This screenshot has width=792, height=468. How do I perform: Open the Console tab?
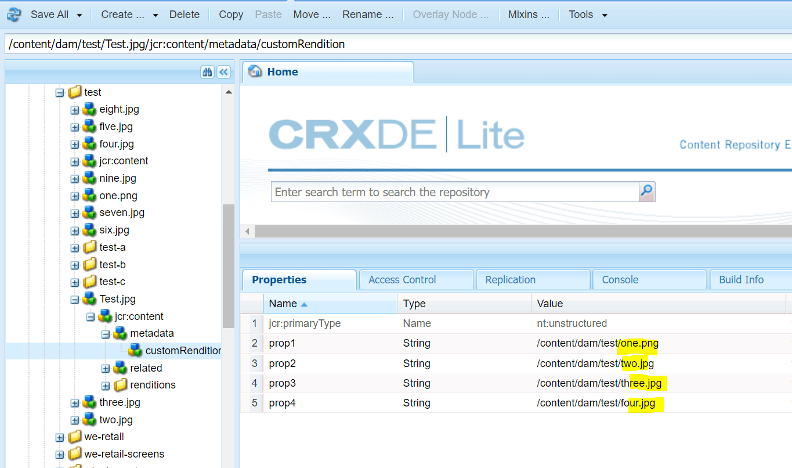coord(620,279)
